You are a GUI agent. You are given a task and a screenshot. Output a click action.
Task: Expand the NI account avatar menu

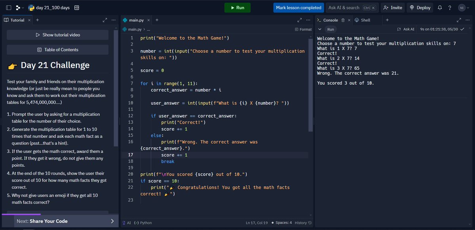pos(463,8)
